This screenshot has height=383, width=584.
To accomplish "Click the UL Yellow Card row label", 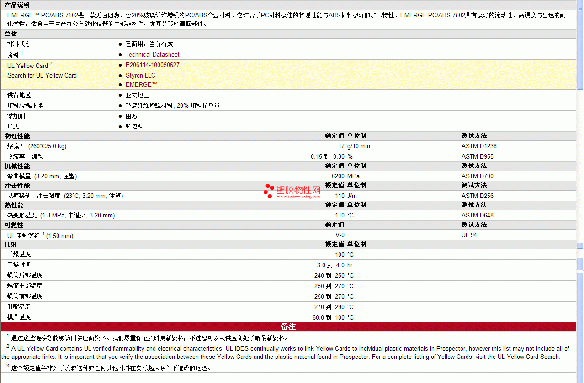I will click(x=27, y=66).
